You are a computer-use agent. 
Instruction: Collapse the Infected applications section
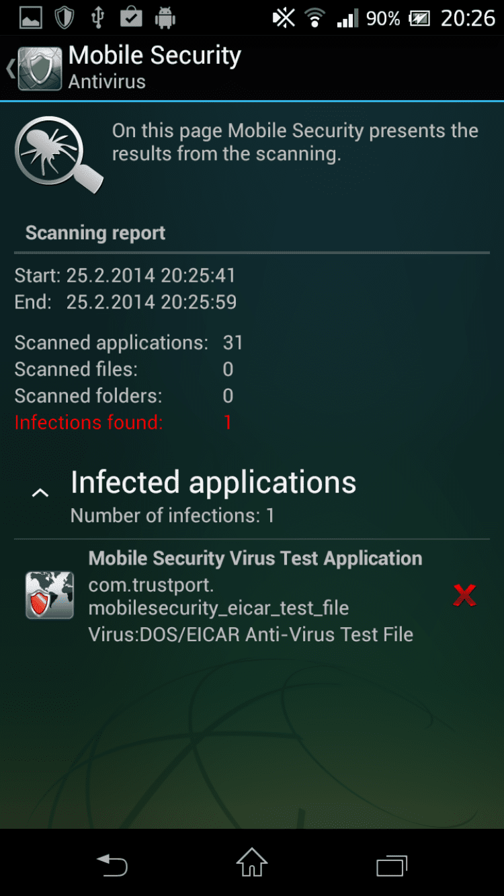pyautogui.click(x=40, y=493)
